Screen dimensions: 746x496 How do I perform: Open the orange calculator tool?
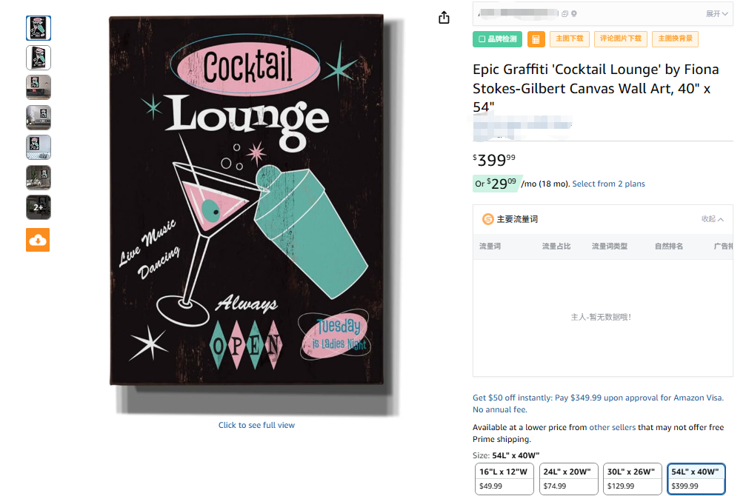click(x=536, y=39)
